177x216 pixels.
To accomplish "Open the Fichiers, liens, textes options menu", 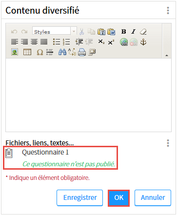I will [168, 143].
